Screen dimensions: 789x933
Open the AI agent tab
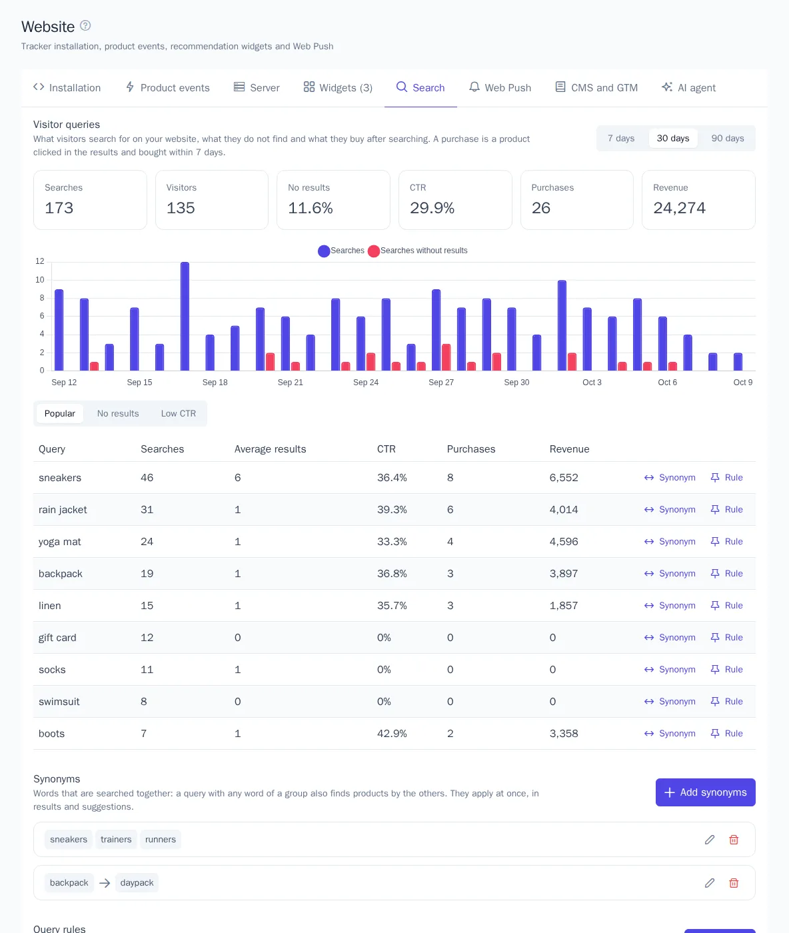(x=688, y=87)
